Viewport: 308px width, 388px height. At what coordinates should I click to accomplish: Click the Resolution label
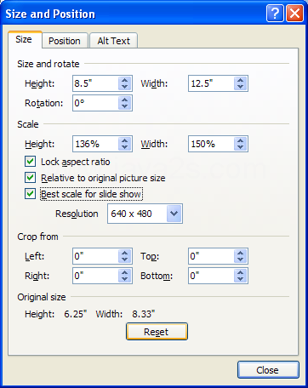coord(77,214)
